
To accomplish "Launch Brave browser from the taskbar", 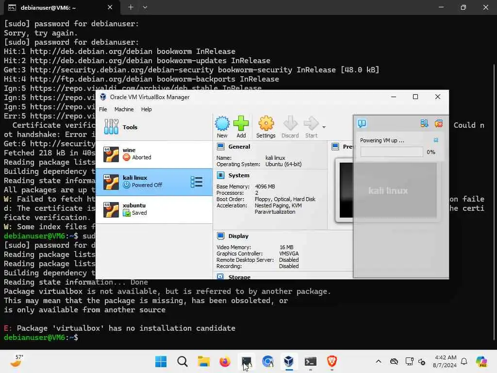I will tap(331, 361).
